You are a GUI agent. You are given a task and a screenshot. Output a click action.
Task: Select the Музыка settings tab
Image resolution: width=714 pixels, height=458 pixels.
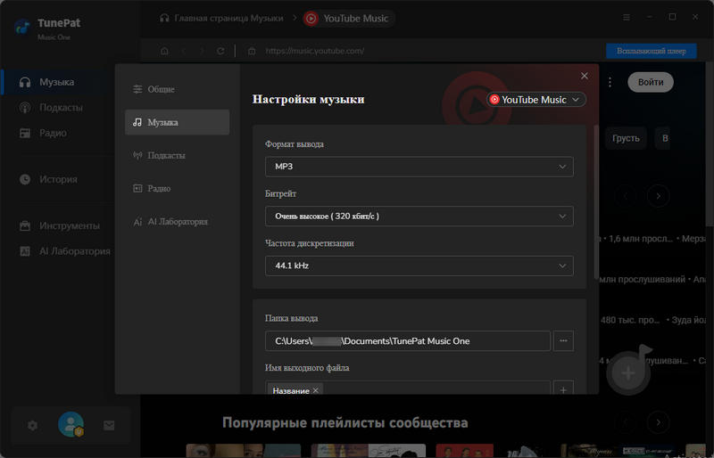[177, 122]
